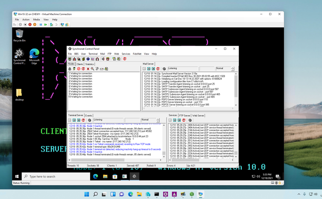Click the Terminal Server log level spinner arrows
Screen dimensions: 322x199
click(x=158, y=120)
